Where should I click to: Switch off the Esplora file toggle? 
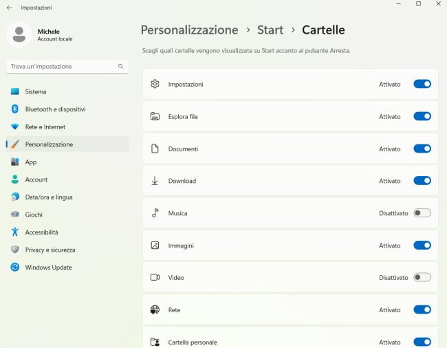coord(422,116)
